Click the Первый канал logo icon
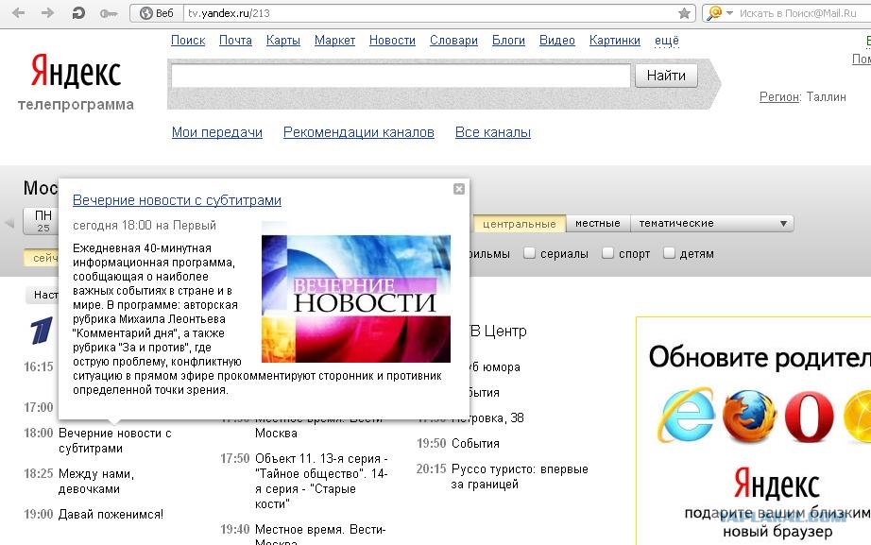Viewport: 871px width, 545px height. tap(42, 331)
